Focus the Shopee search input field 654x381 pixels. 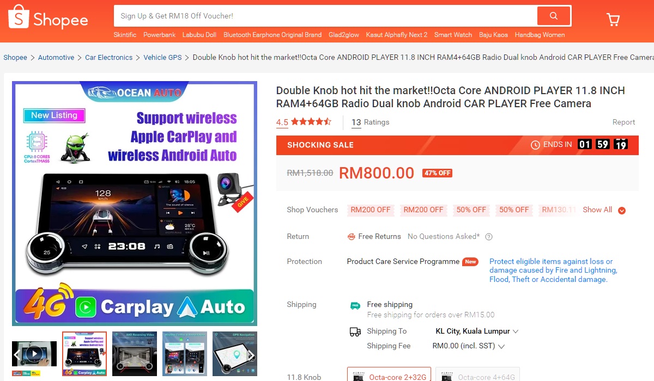[x=325, y=16]
